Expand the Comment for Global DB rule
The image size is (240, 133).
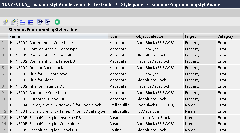pos(11,55)
